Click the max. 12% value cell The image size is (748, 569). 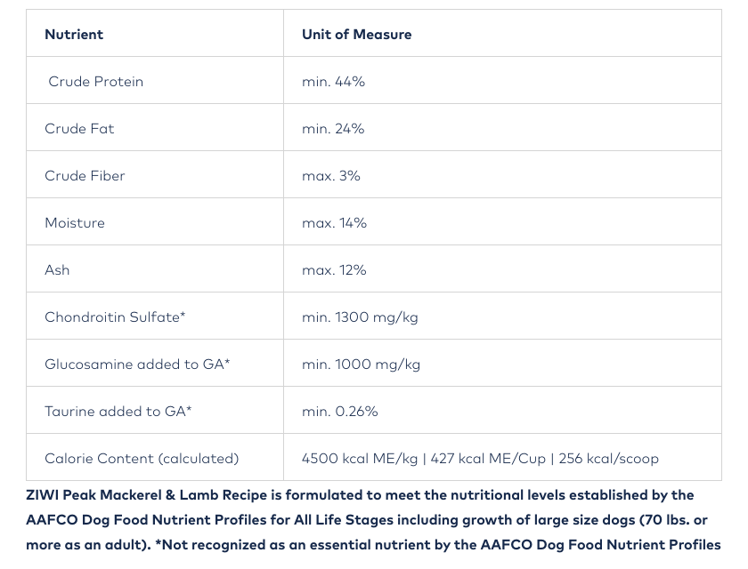point(334,270)
